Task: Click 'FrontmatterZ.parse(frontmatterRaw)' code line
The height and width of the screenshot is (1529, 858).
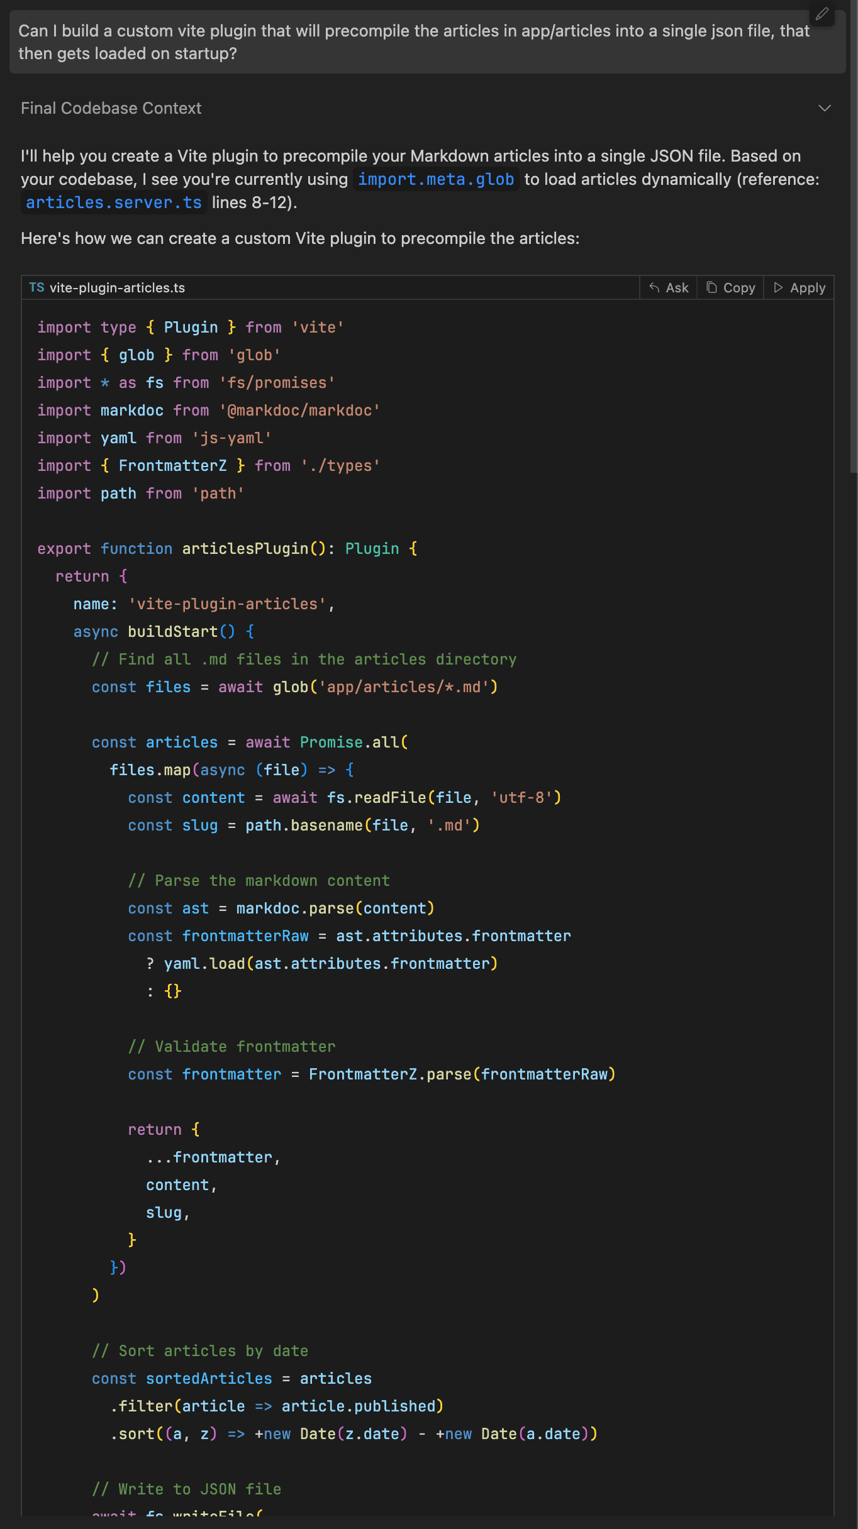Action: tap(372, 1074)
